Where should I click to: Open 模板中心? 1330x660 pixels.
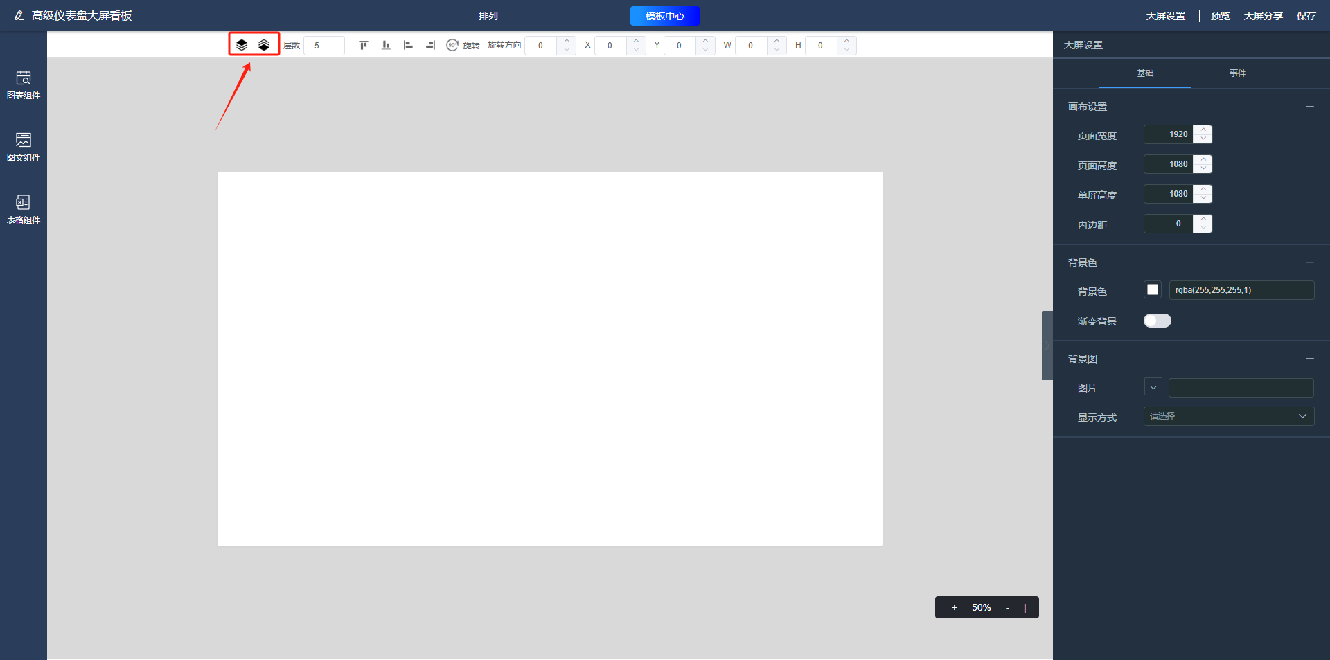665,16
